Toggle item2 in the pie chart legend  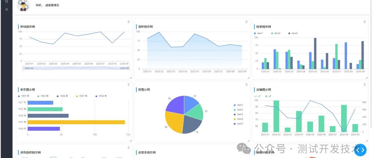click(238, 110)
